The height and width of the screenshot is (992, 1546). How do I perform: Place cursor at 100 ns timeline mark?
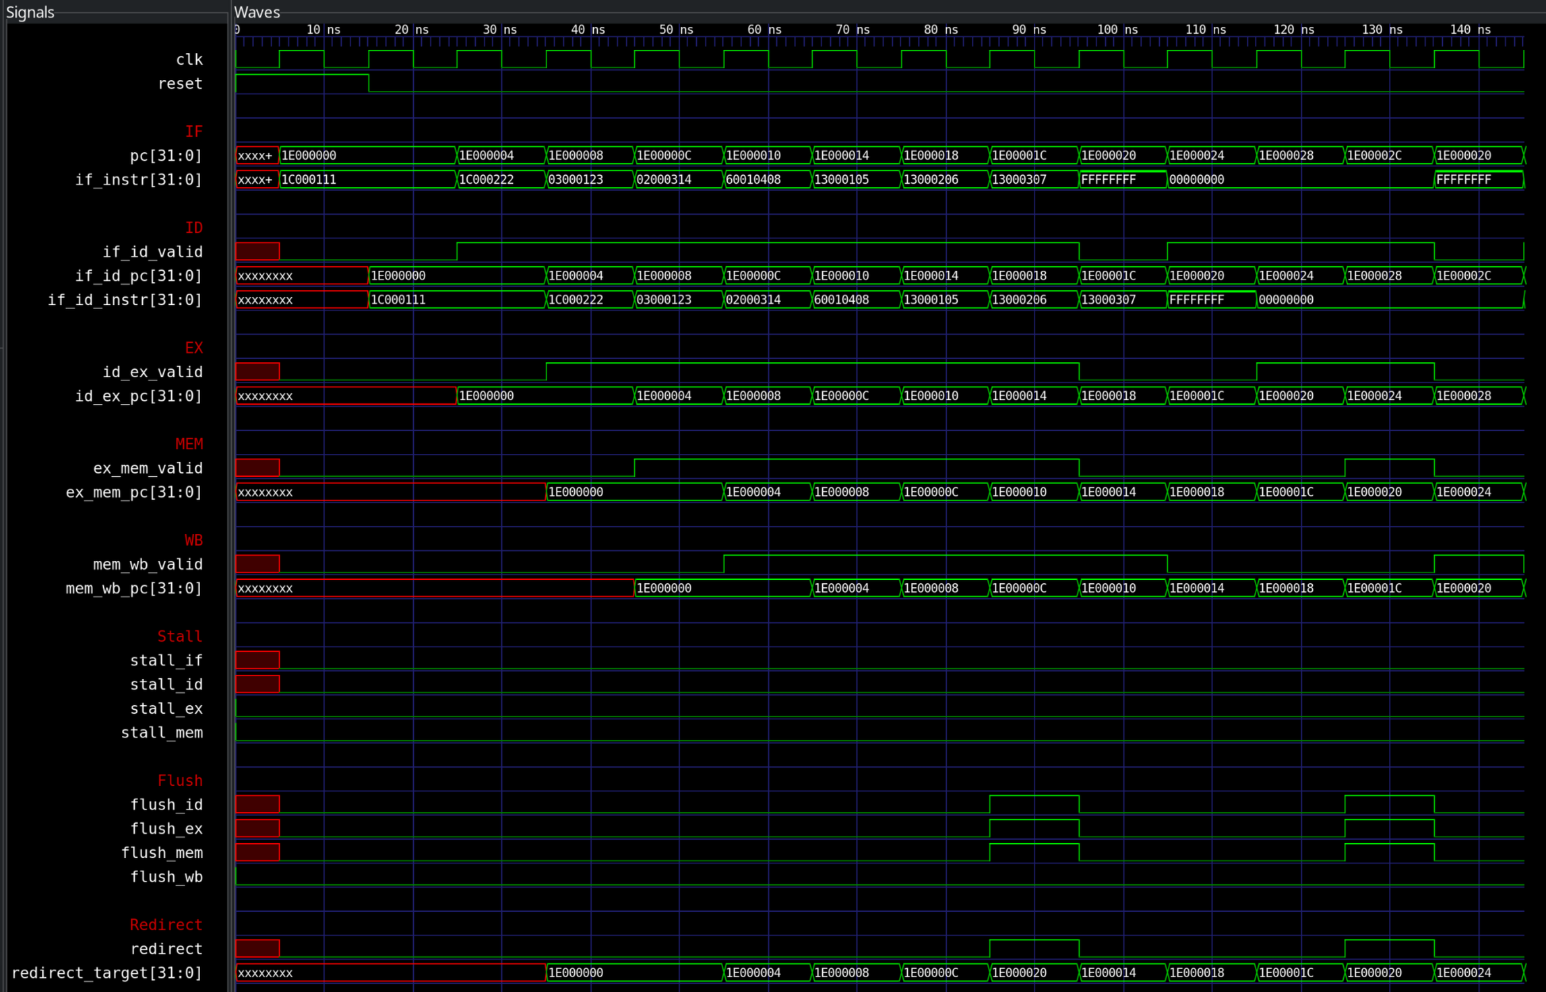tap(1117, 30)
